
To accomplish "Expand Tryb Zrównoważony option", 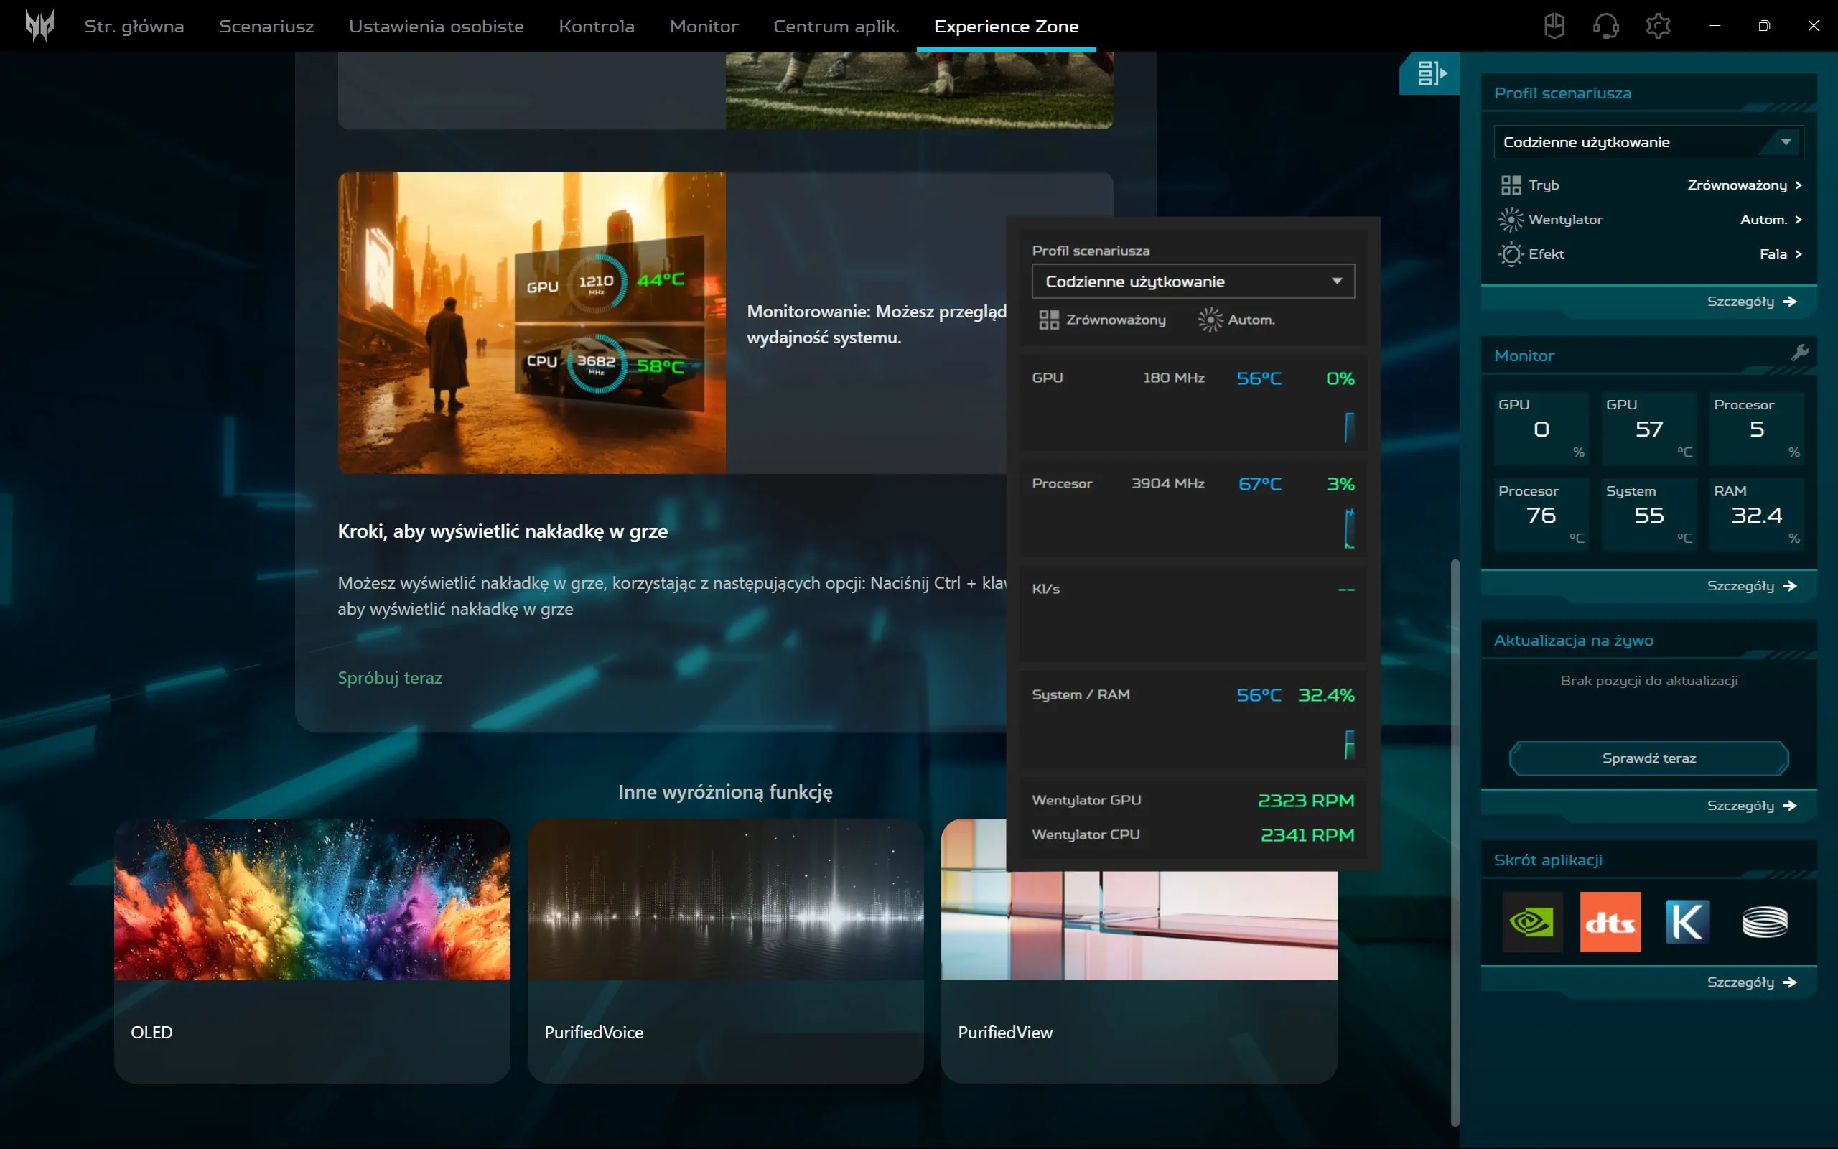I will click(1744, 185).
